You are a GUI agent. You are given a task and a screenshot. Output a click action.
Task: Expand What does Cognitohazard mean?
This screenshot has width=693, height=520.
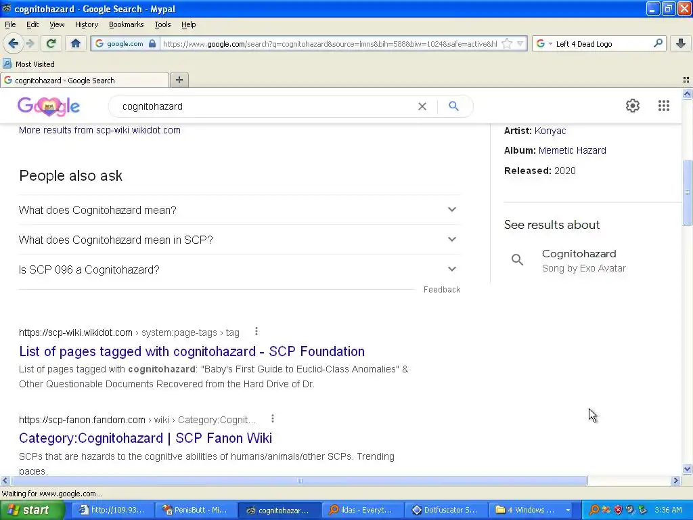coord(240,210)
